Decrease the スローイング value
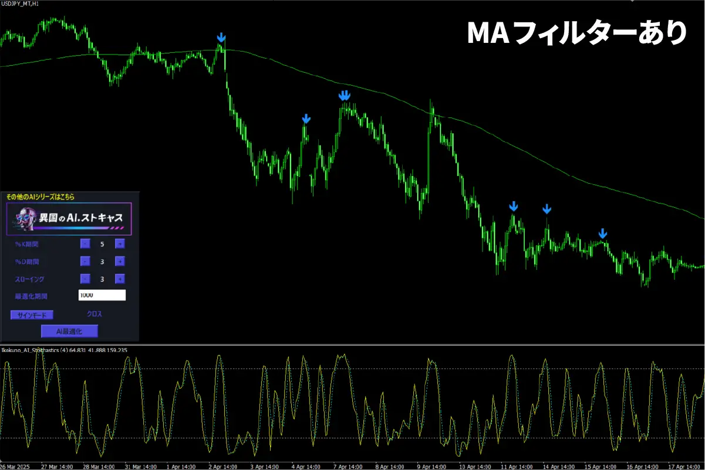 pyautogui.click(x=85, y=279)
